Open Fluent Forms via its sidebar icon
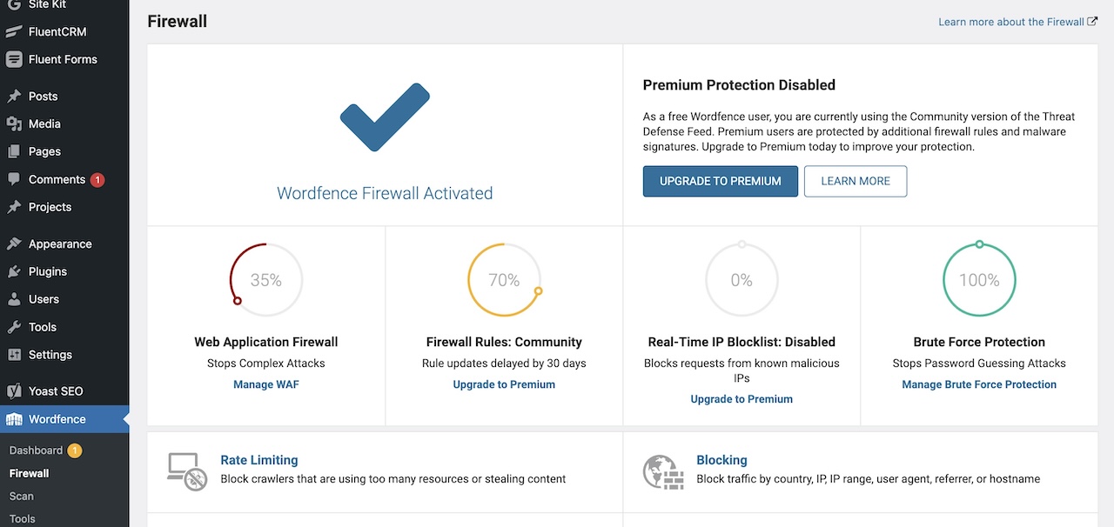1114x527 pixels. point(14,59)
